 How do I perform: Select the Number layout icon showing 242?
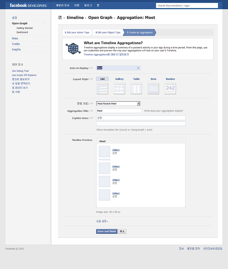click(x=170, y=89)
